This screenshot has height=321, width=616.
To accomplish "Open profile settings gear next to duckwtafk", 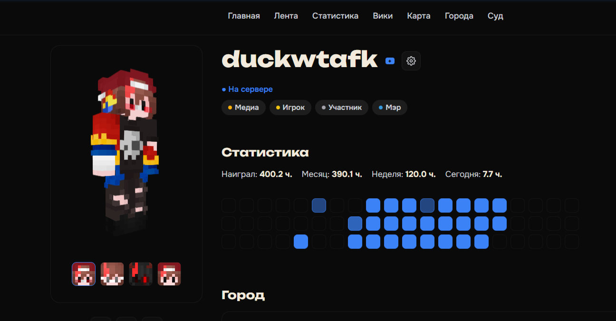I will click(411, 61).
